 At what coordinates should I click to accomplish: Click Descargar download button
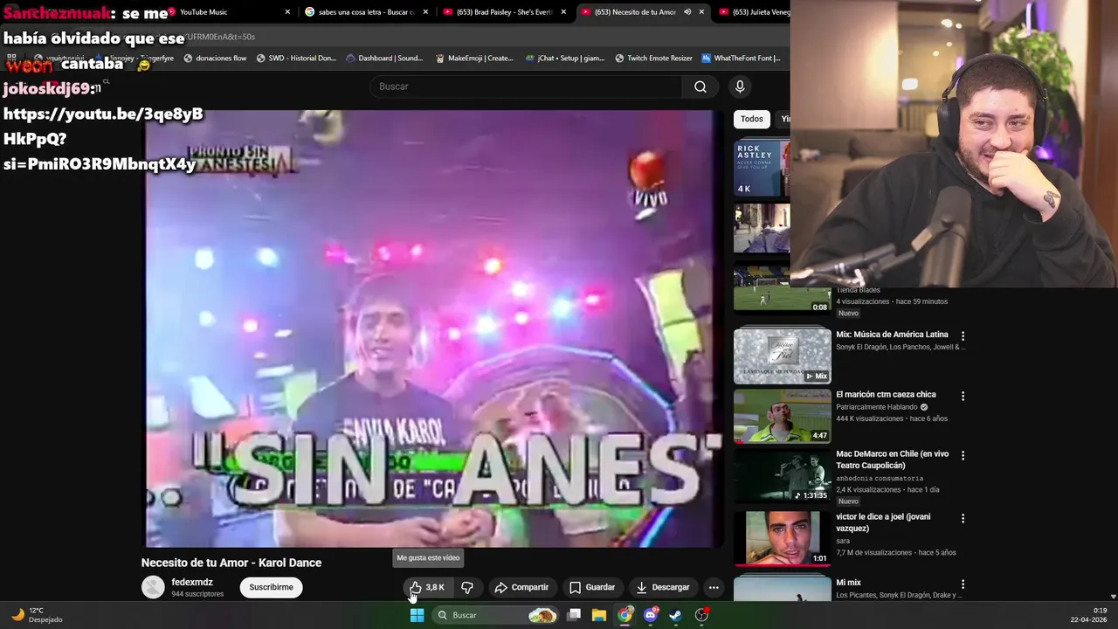(663, 587)
